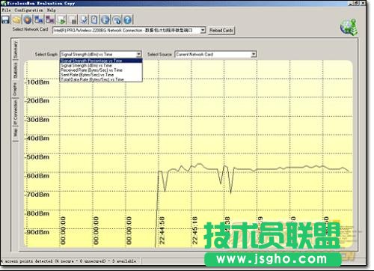Image resolution: width=374 pixels, height=271 pixels.
Task: Choose Received Rate (Bytes/Sec) vs Time option
Action: pos(101,70)
